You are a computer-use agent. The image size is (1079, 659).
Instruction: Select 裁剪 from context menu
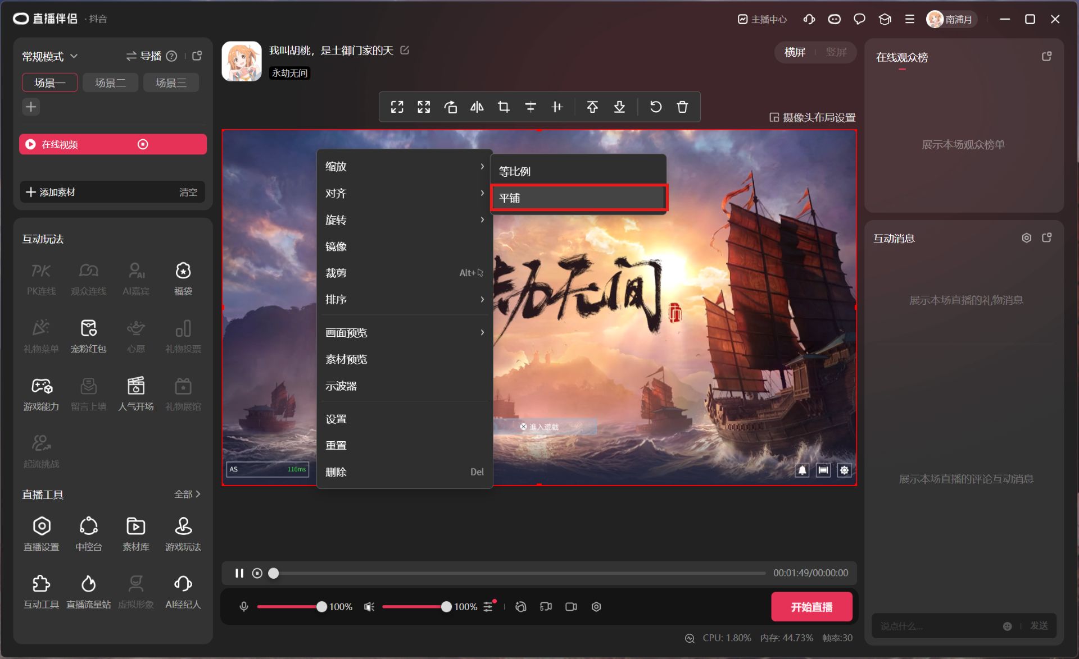coord(405,273)
